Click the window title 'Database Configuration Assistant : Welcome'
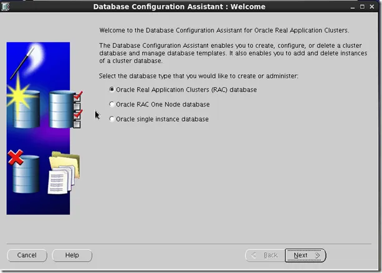This screenshot has width=382, height=273. click(x=179, y=7)
